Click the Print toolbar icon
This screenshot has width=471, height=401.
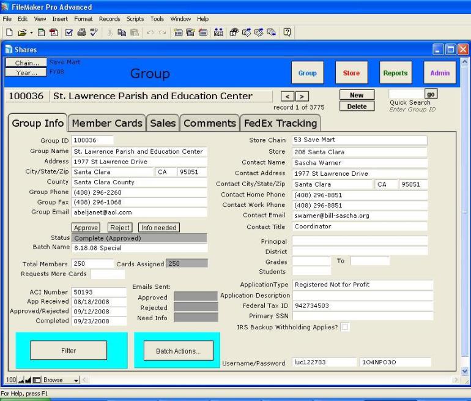81,32
